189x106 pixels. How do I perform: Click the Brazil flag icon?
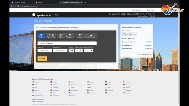106,82
